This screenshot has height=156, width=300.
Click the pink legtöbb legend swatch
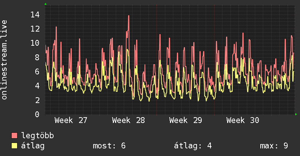[14, 135]
